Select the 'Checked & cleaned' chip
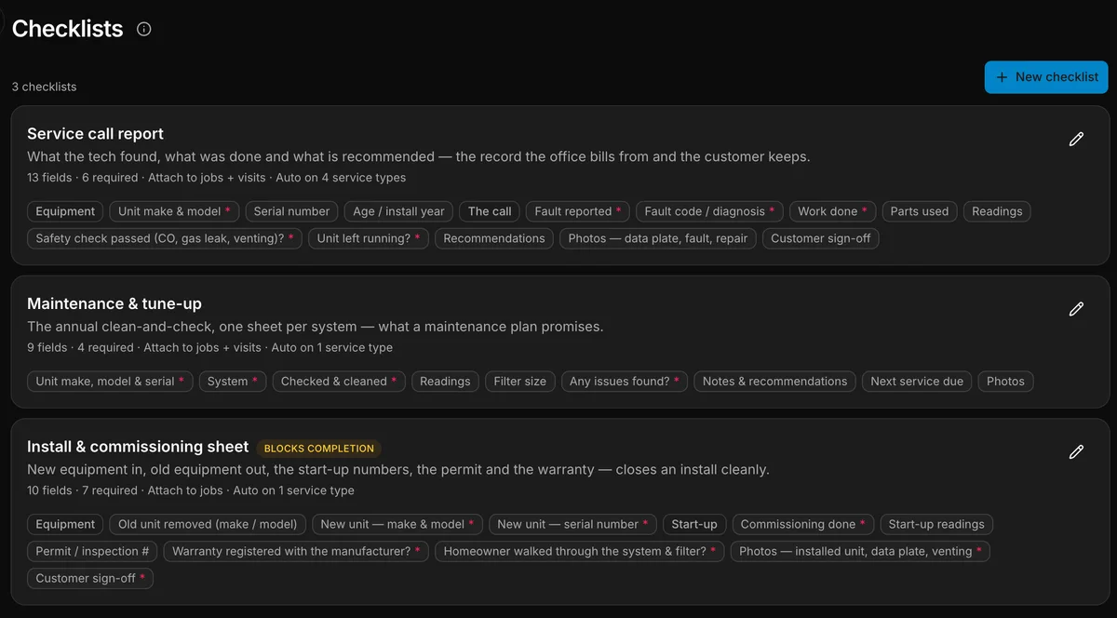 tap(339, 381)
